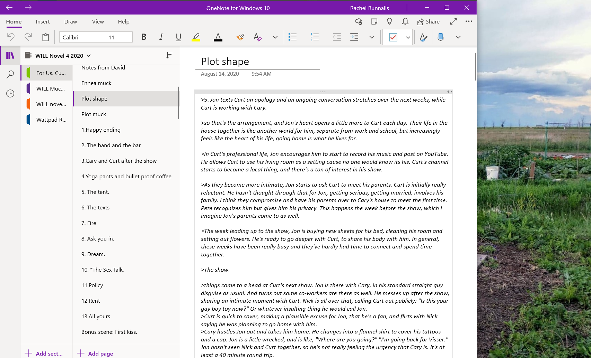Click the Styles pen icon
The height and width of the screenshot is (358, 591).
click(x=423, y=37)
